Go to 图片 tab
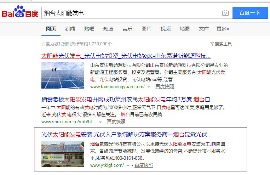 point(147,29)
